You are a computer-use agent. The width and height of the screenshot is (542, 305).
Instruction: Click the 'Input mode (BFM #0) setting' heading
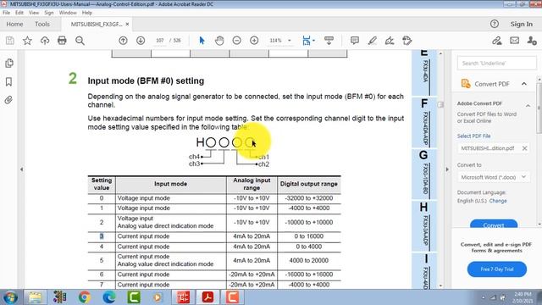pos(146,81)
